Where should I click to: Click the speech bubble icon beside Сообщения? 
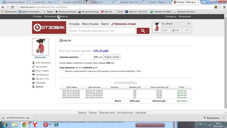(x=33, y=74)
